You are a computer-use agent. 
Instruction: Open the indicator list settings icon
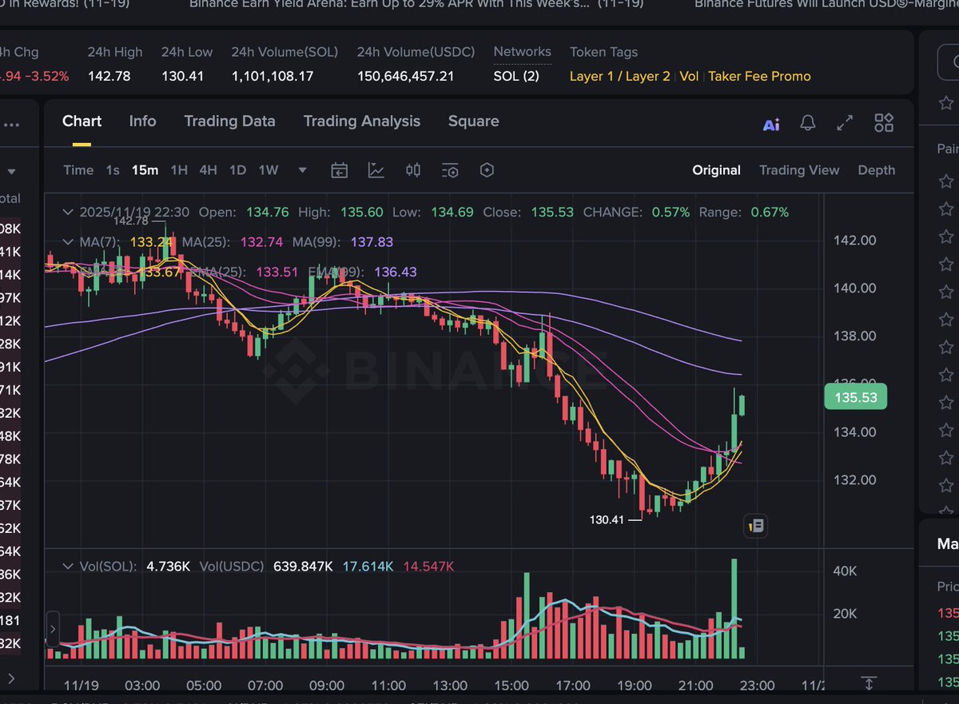(450, 170)
